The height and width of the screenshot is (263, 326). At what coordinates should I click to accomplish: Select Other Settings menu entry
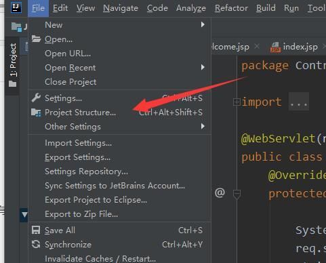point(119,127)
